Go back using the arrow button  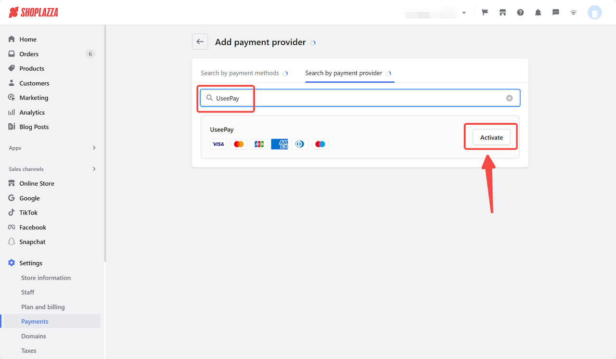click(200, 42)
